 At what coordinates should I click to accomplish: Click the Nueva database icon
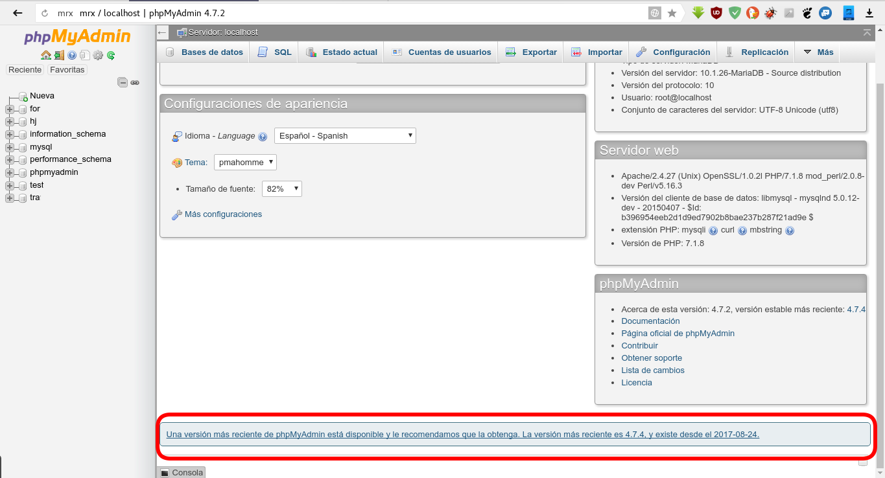(x=23, y=96)
